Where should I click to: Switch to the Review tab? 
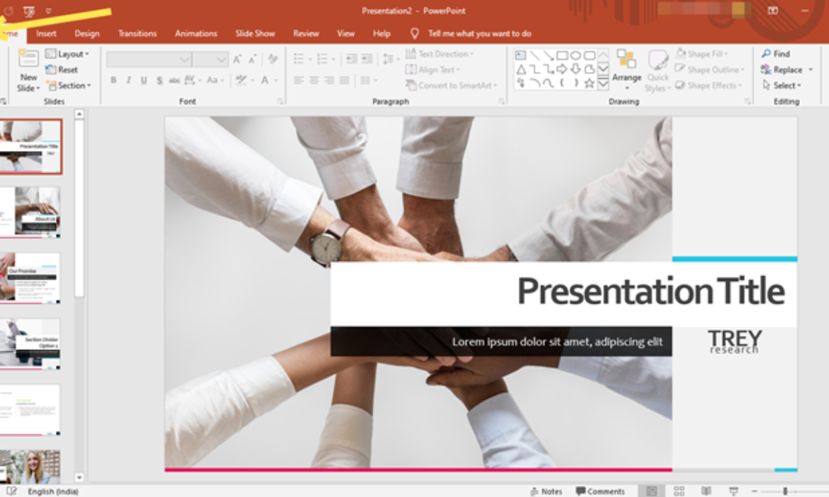(x=306, y=33)
